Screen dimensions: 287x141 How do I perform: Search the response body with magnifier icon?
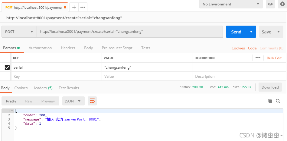(x=278, y=101)
